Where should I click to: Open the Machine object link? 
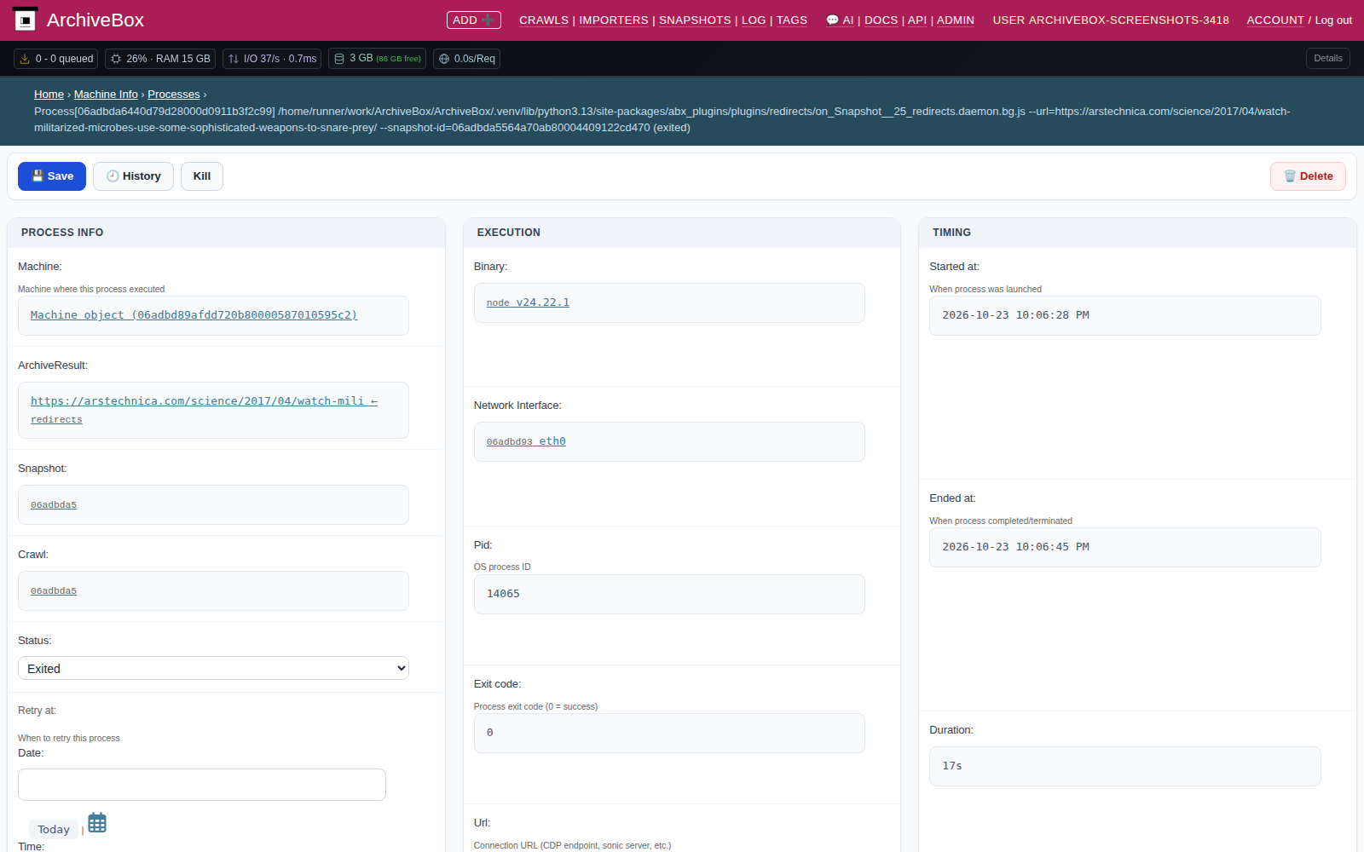coord(194,315)
